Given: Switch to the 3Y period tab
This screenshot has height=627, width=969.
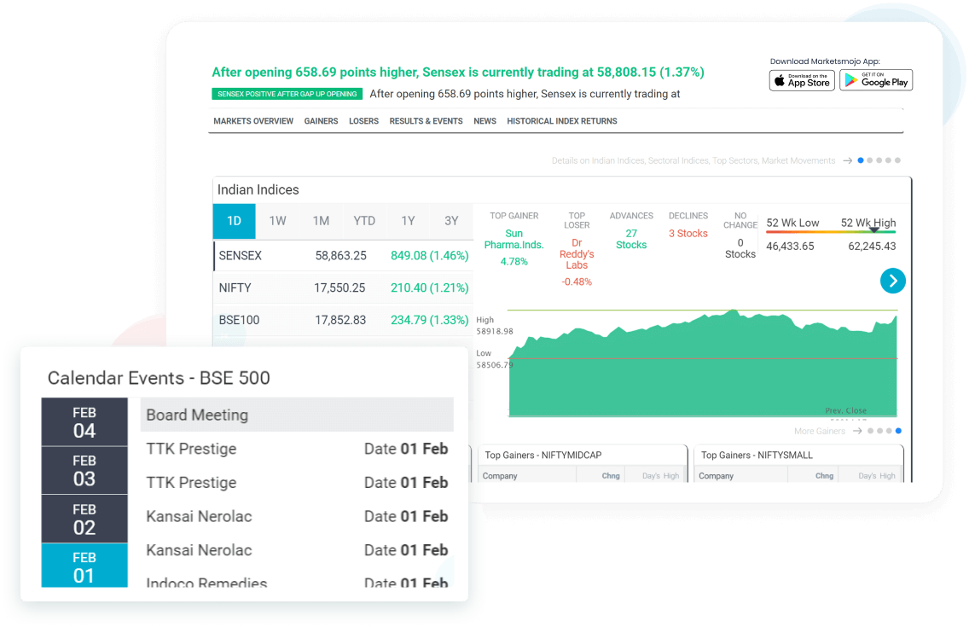Looking at the screenshot, I should click(452, 221).
